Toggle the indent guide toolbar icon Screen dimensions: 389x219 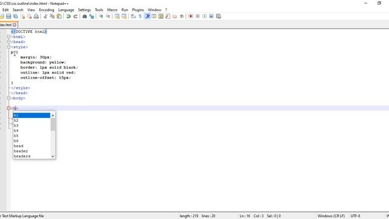pyautogui.click(x=147, y=16)
